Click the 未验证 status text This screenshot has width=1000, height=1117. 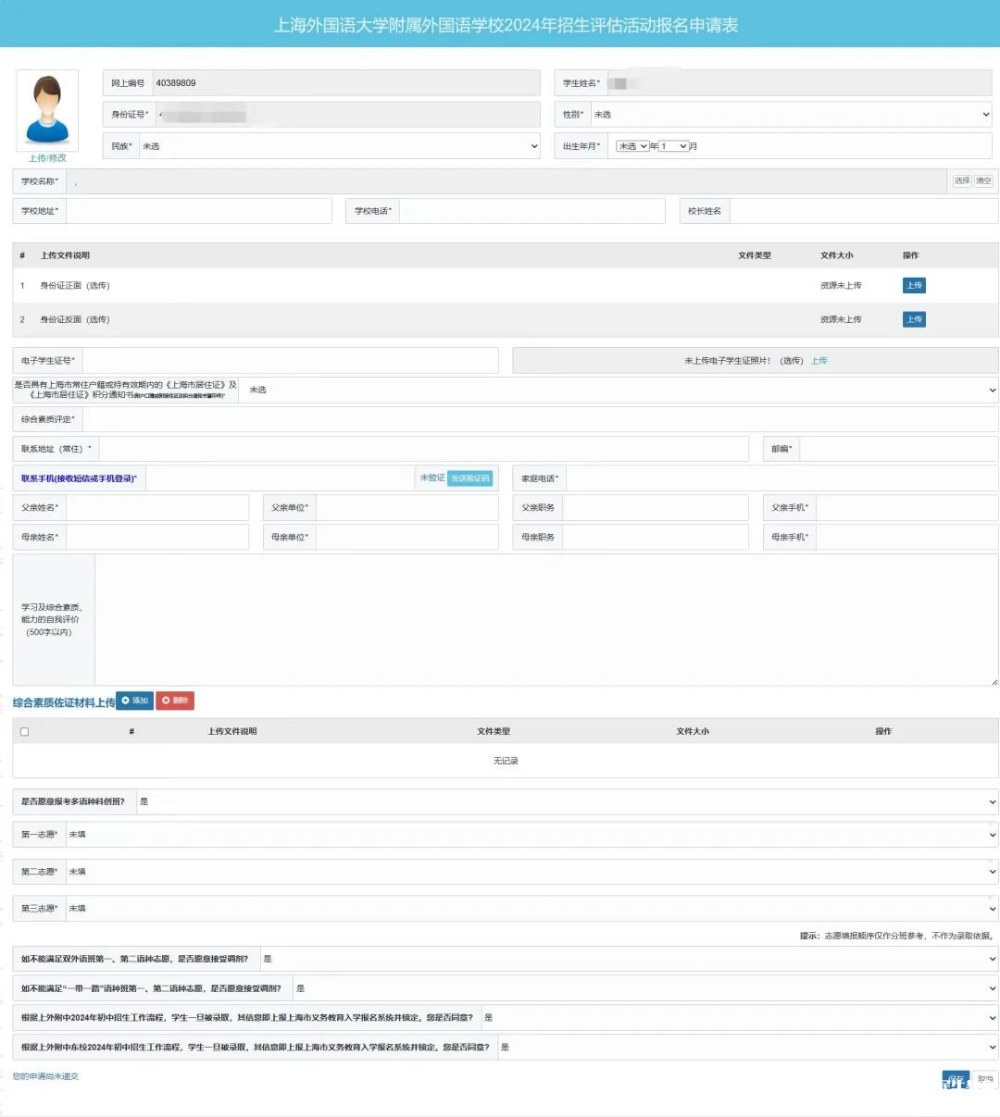point(432,478)
